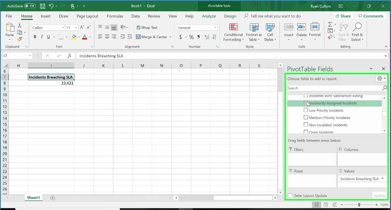Click the Format Painter brush icon
Screen dimensions: 391x210
click(20, 39)
